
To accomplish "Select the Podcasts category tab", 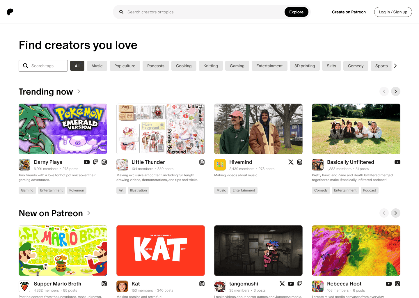I will point(156,66).
